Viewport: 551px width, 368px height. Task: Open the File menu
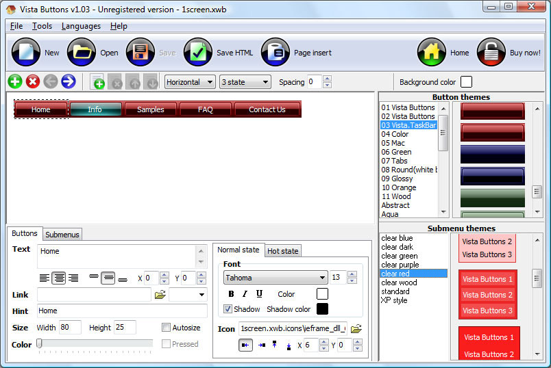(x=16, y=26)
